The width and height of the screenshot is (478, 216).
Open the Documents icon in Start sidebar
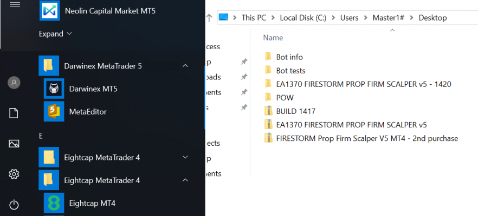pos(14,113)
